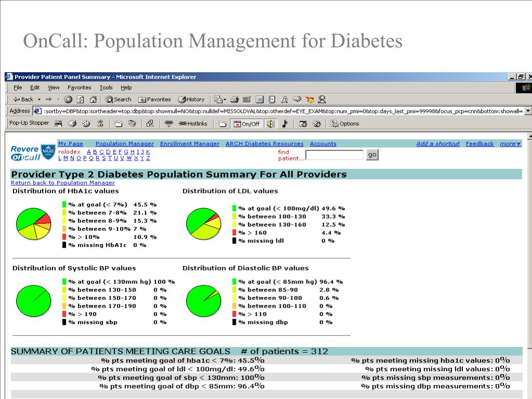Viewport: 532px width, 399px height.
Task: Click the Systolic BP distribution pie chart
Action: click(34, 301)
